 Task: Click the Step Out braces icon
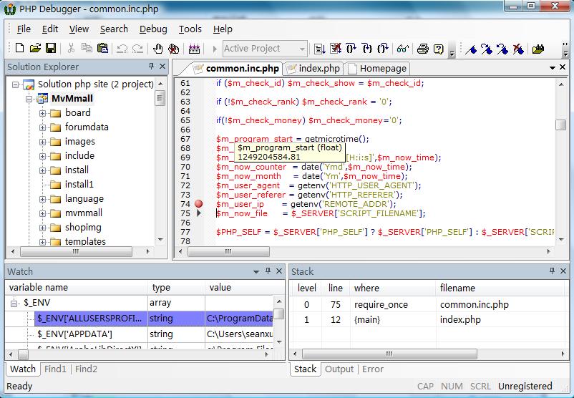(382, 49)
